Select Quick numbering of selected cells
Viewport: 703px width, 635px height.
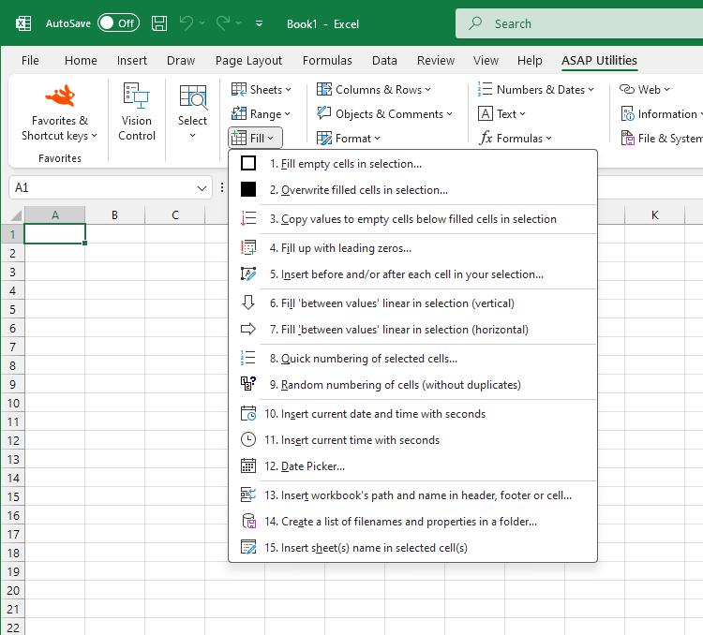pyautogui.click(x=412, y=359)
